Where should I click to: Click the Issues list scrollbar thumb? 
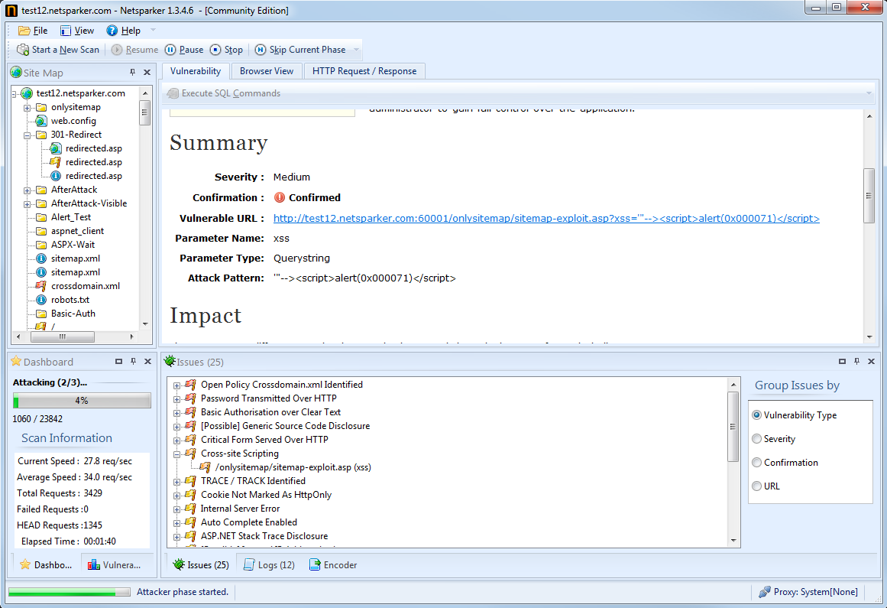733,427
